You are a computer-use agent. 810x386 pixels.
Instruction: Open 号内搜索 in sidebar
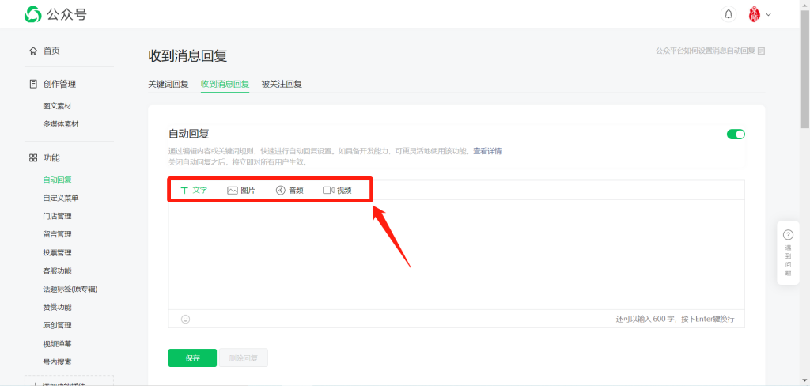[57, 361]
